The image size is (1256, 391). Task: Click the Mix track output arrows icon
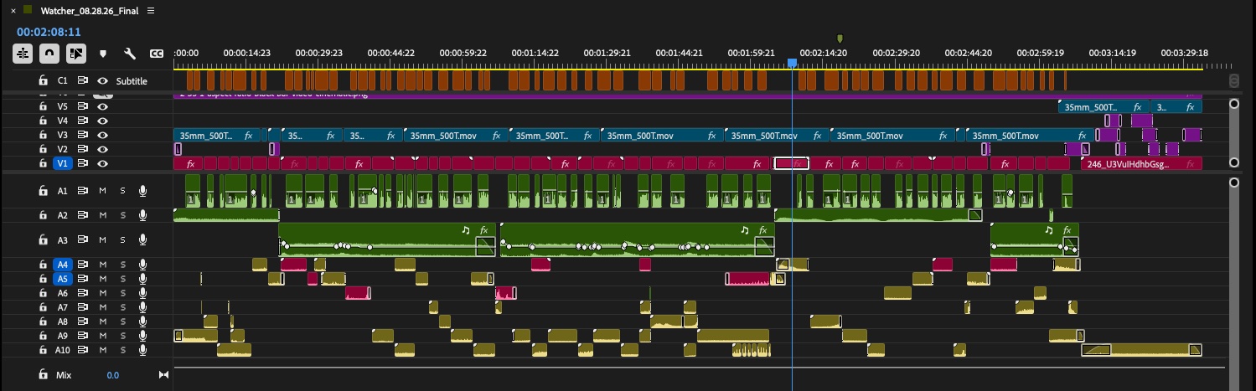pos(163,375)
